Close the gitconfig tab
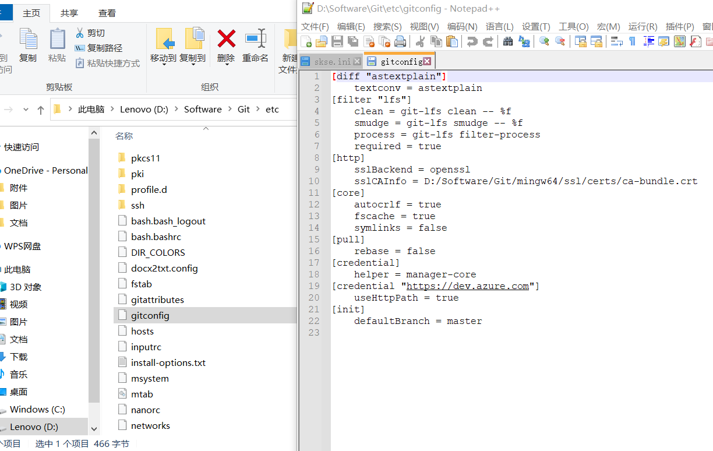This screenshot has height=451, width=713. (427, 61)
